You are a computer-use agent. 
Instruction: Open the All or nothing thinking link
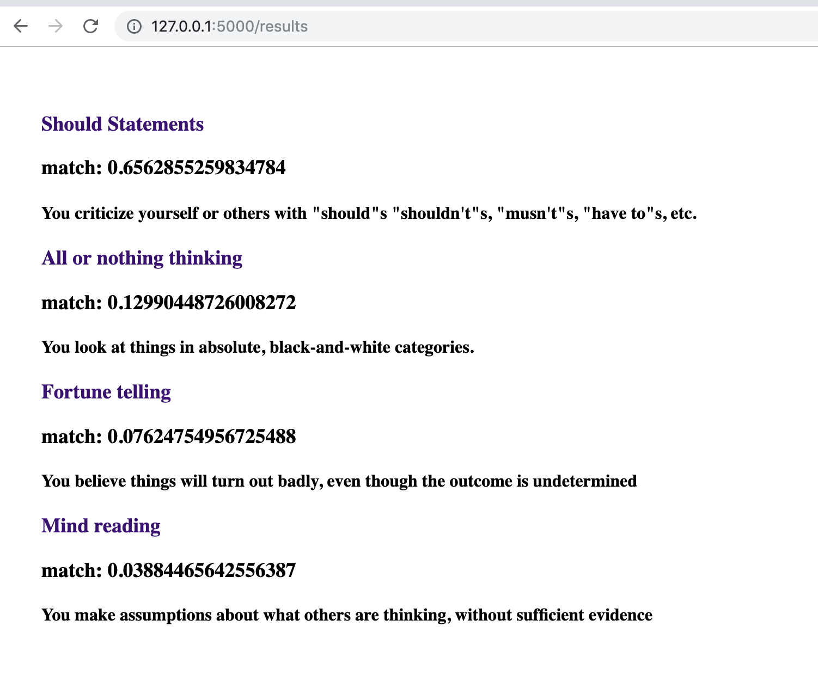[142, 258]
